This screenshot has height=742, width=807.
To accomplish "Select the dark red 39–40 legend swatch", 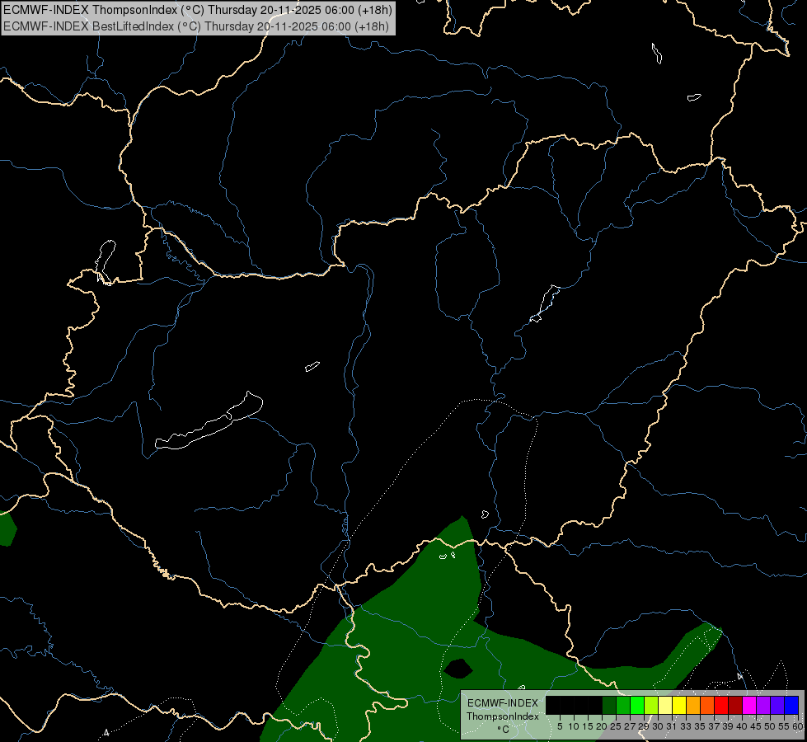I will [x=735, y=705].
